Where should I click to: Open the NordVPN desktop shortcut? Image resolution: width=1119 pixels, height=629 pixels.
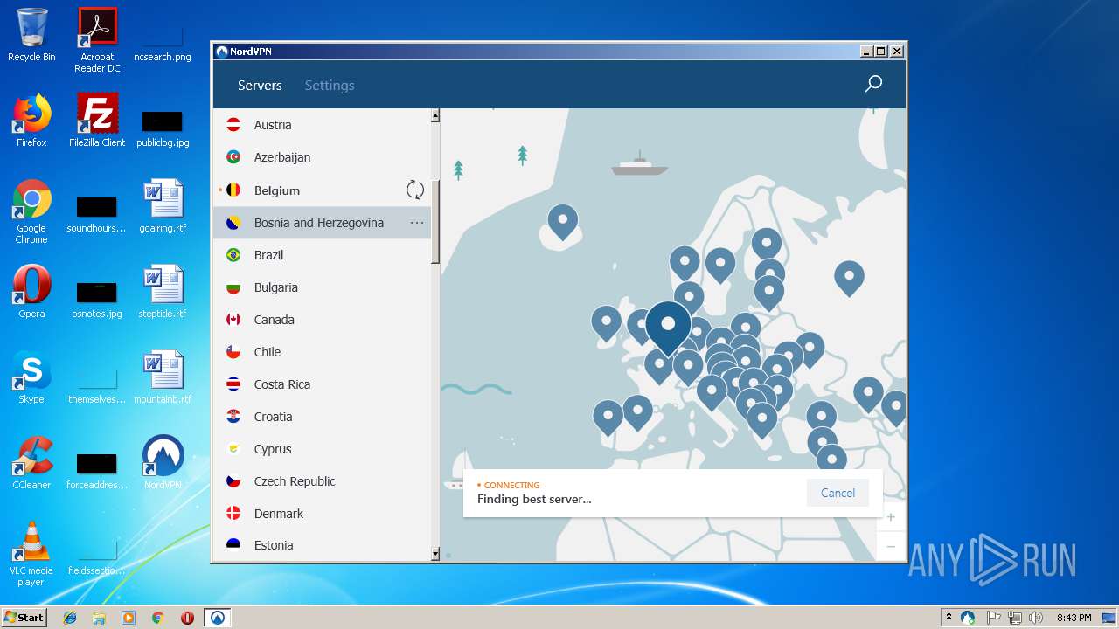point(163,461)
